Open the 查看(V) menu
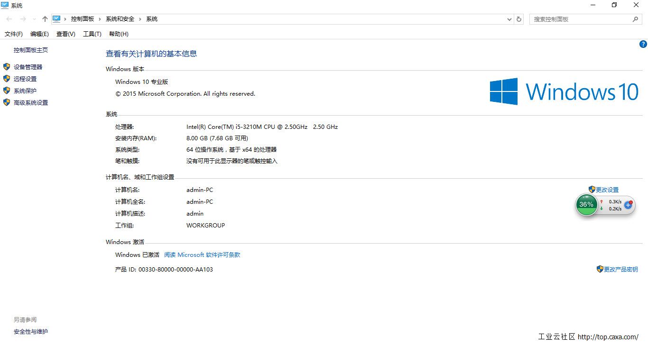The image size is (648, 345). (66, 34)
